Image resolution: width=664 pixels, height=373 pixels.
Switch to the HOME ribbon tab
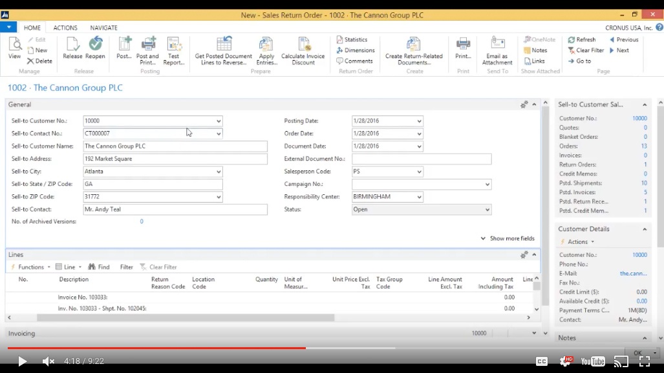[32, 28]
